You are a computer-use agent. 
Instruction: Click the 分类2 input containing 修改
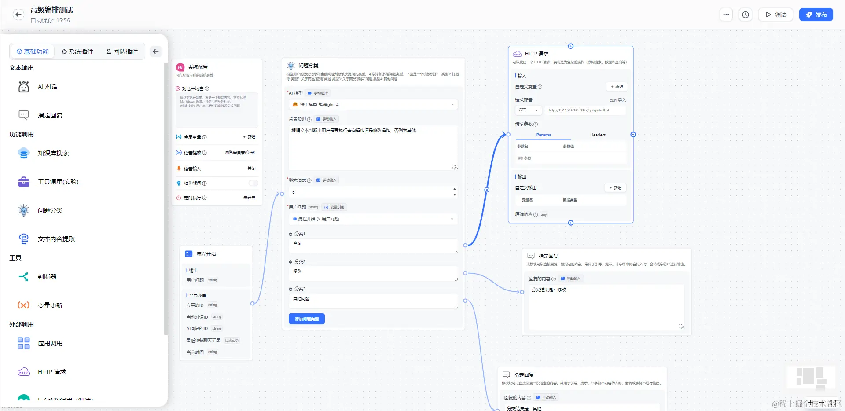pos(373,273)
